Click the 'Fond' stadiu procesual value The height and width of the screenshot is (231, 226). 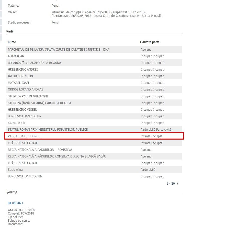click(x=55, y=22)
